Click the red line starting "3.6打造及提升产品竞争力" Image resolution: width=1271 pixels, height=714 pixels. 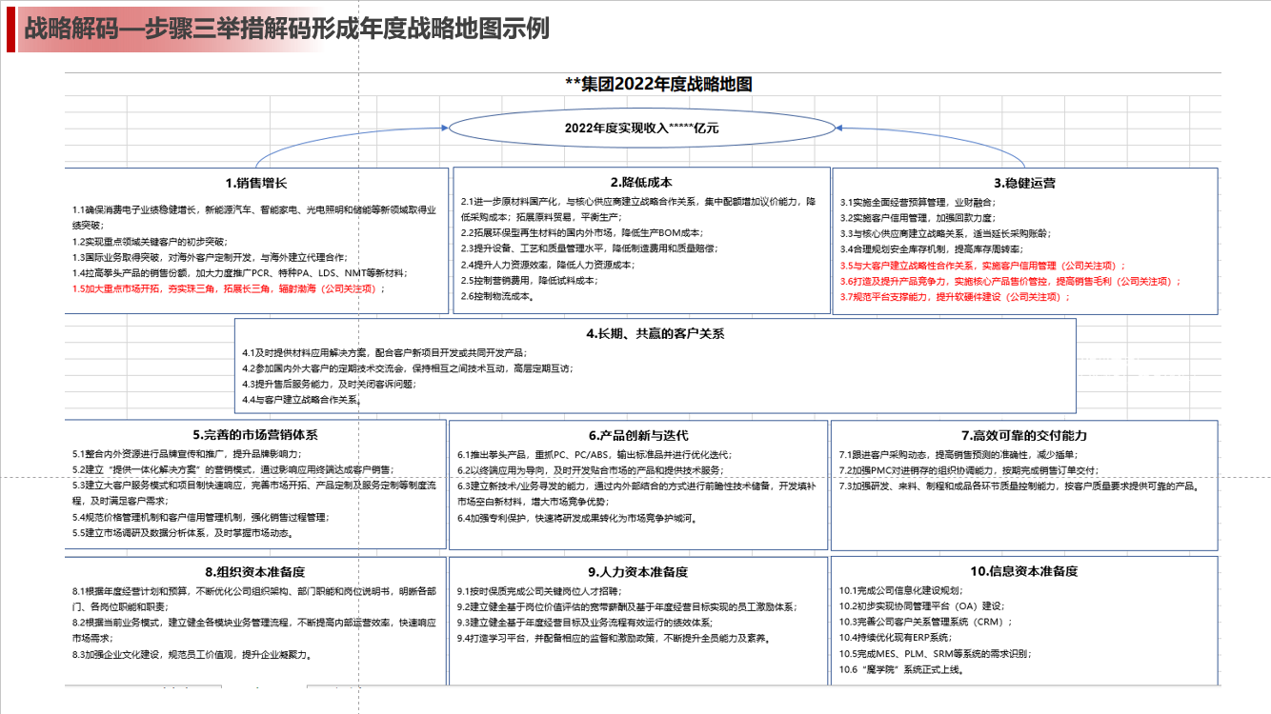[1011, 281]
